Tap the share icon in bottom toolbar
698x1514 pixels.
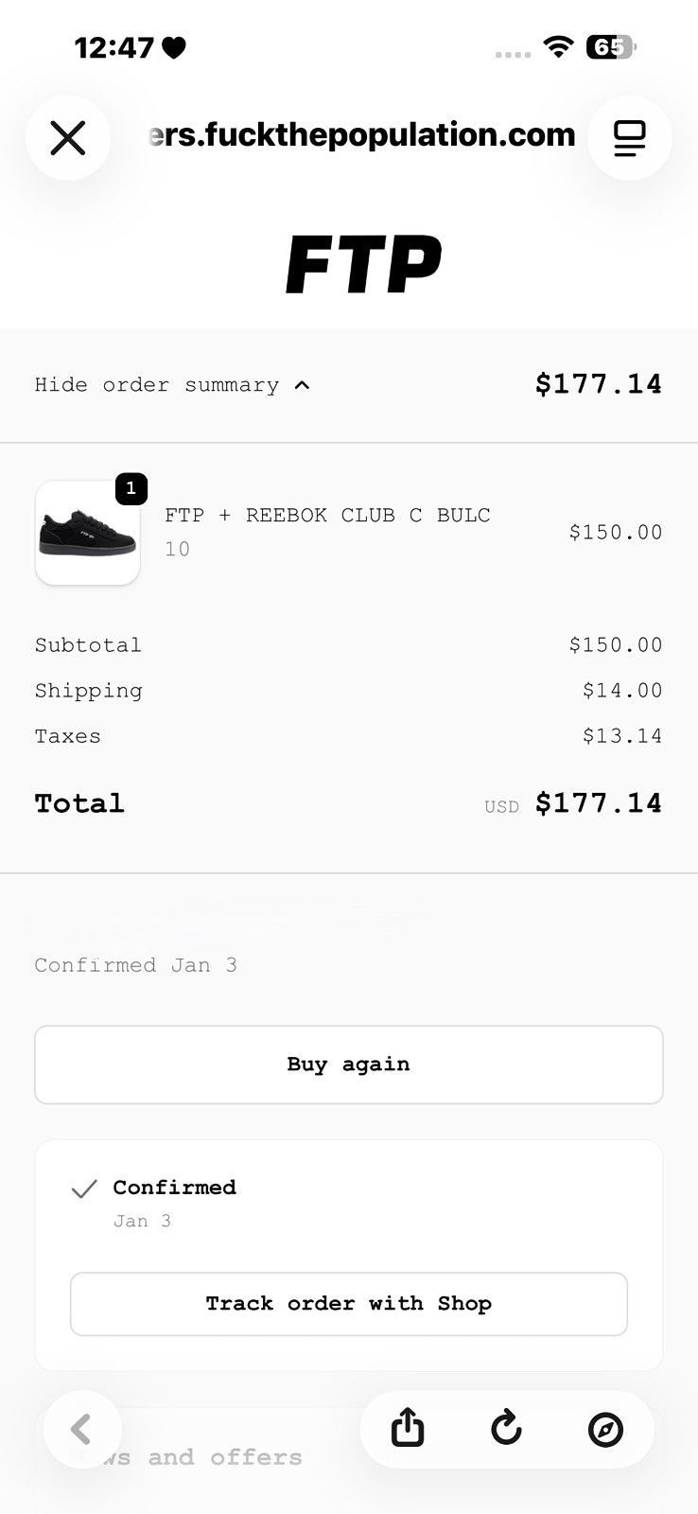(x=408, y=1428)
